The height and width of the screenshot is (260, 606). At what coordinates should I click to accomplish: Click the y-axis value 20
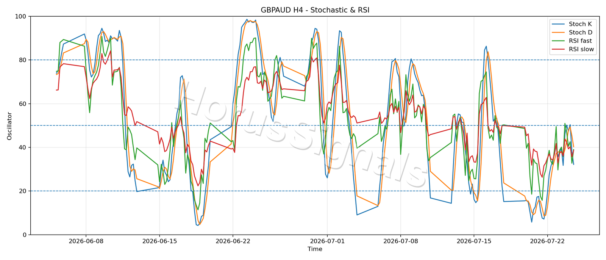23,191
